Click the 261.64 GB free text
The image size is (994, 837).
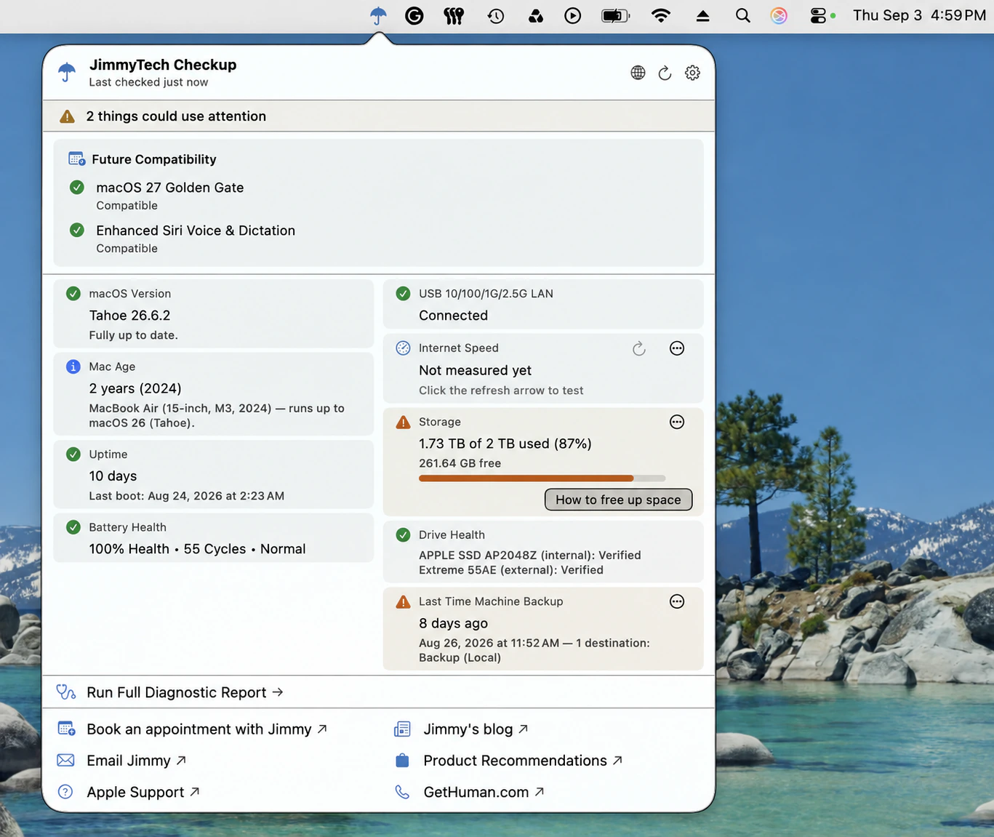[x=460, y=463]
